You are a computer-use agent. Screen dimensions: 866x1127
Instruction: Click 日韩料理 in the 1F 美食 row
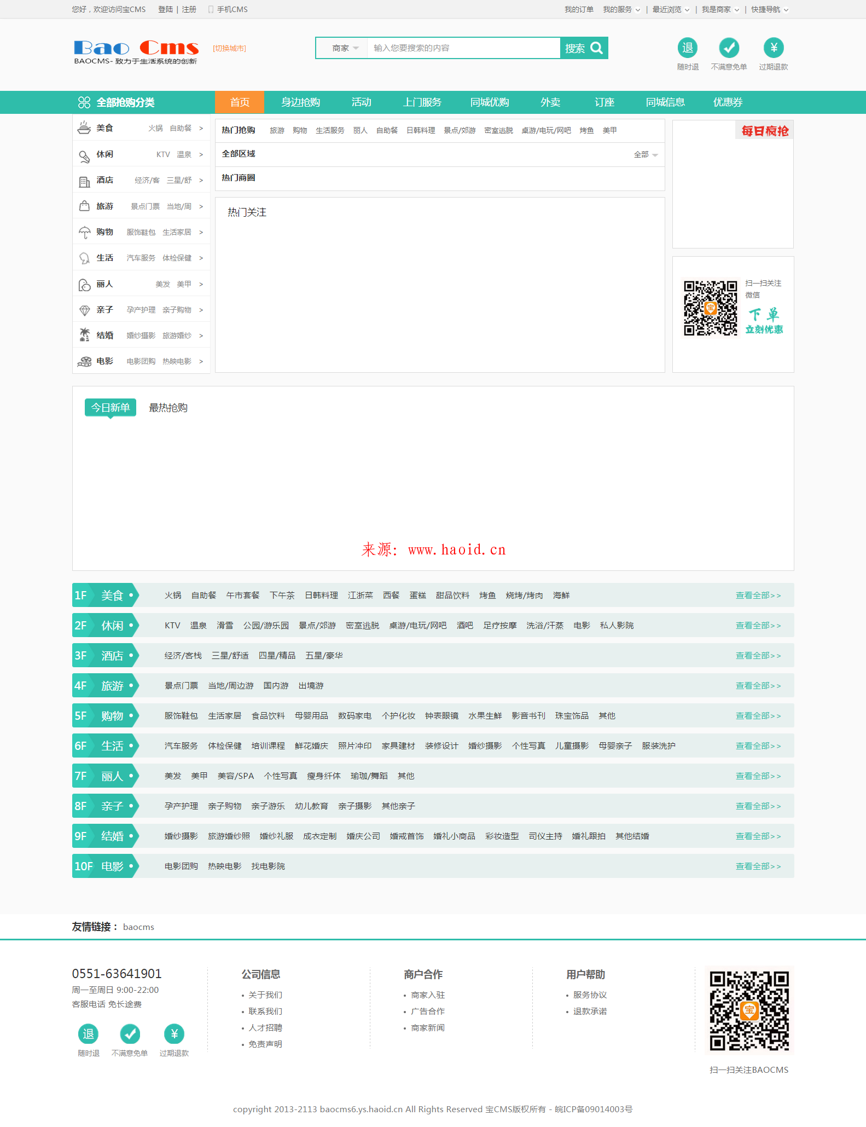(321, 596)
